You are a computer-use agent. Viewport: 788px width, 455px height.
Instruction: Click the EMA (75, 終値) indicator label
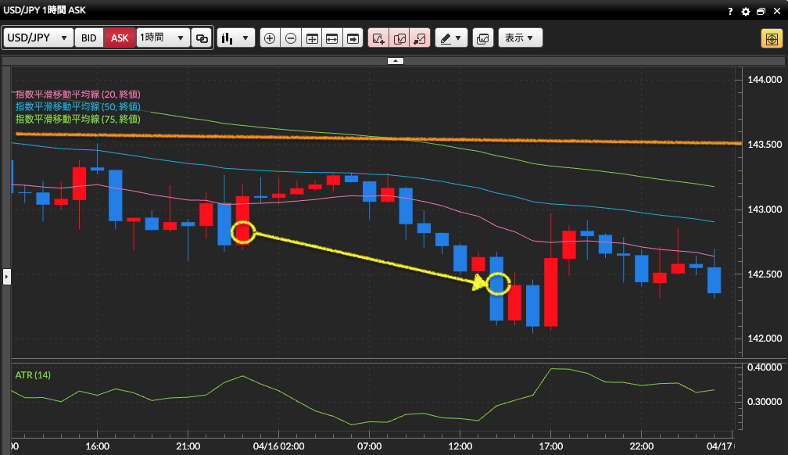point(78,119)
